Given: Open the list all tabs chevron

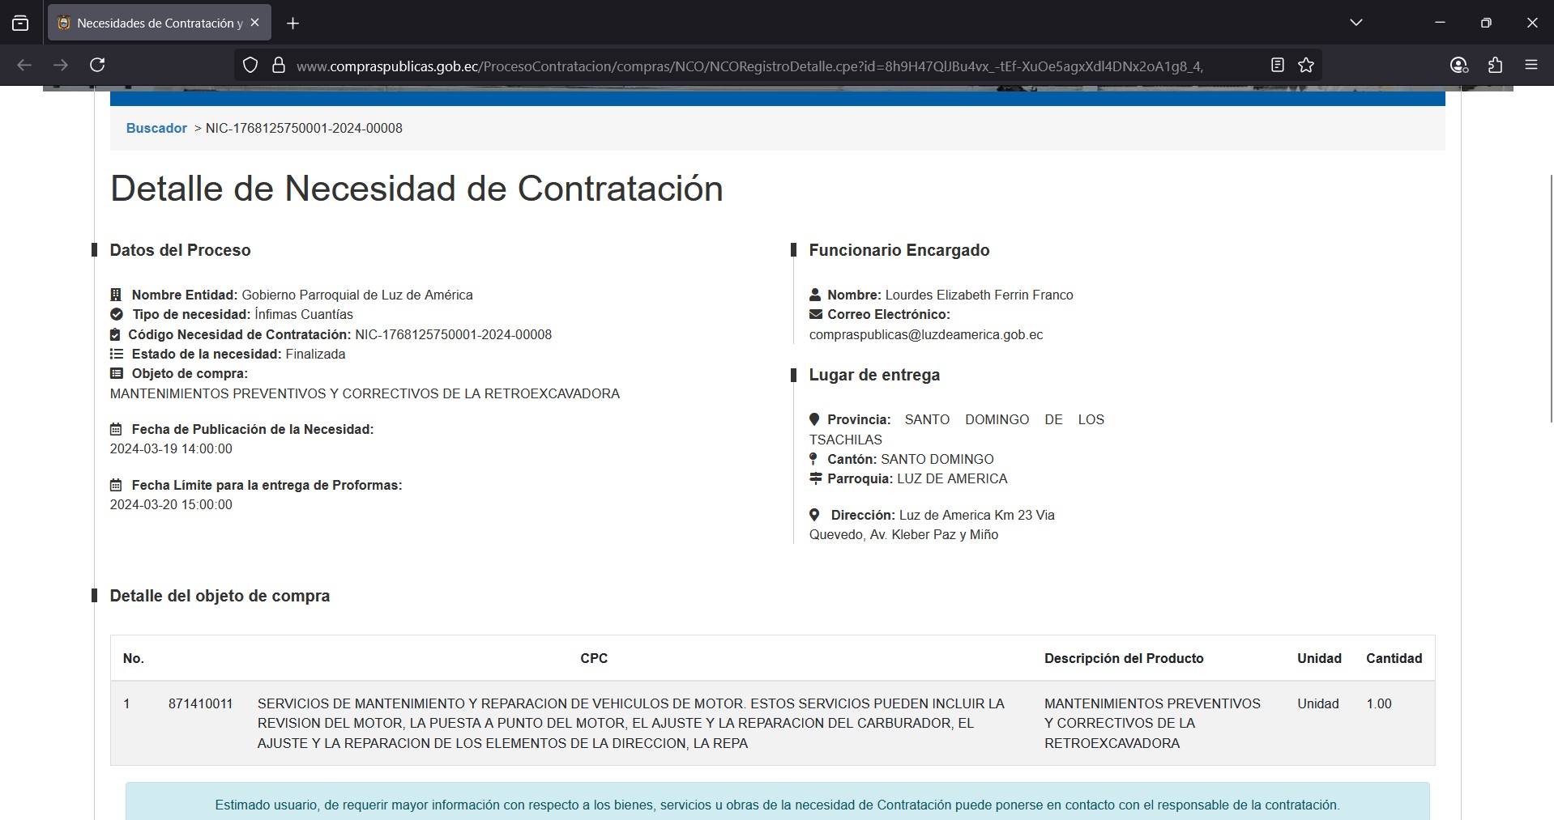Looking at the screenshot, I should coord(1356,23).
